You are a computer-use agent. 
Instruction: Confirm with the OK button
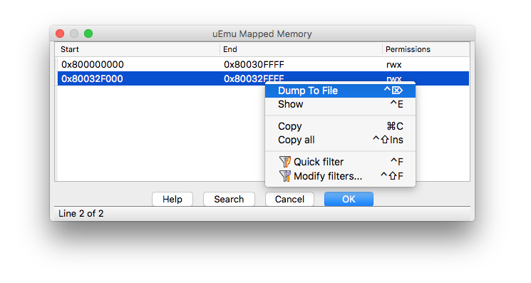click(x=349, y=199)
